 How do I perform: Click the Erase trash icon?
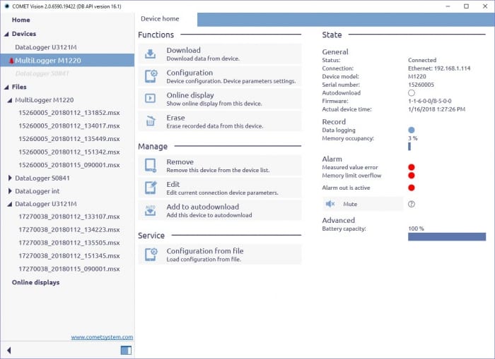click(x=151, y=122)
